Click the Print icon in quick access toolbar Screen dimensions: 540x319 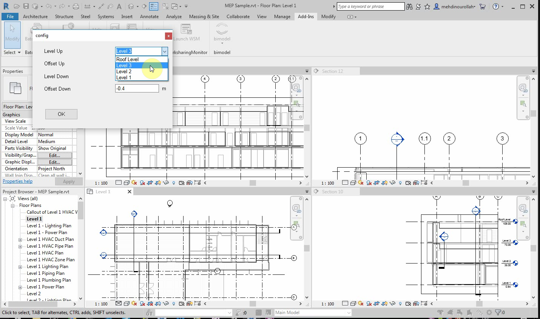tap(76, 6)
